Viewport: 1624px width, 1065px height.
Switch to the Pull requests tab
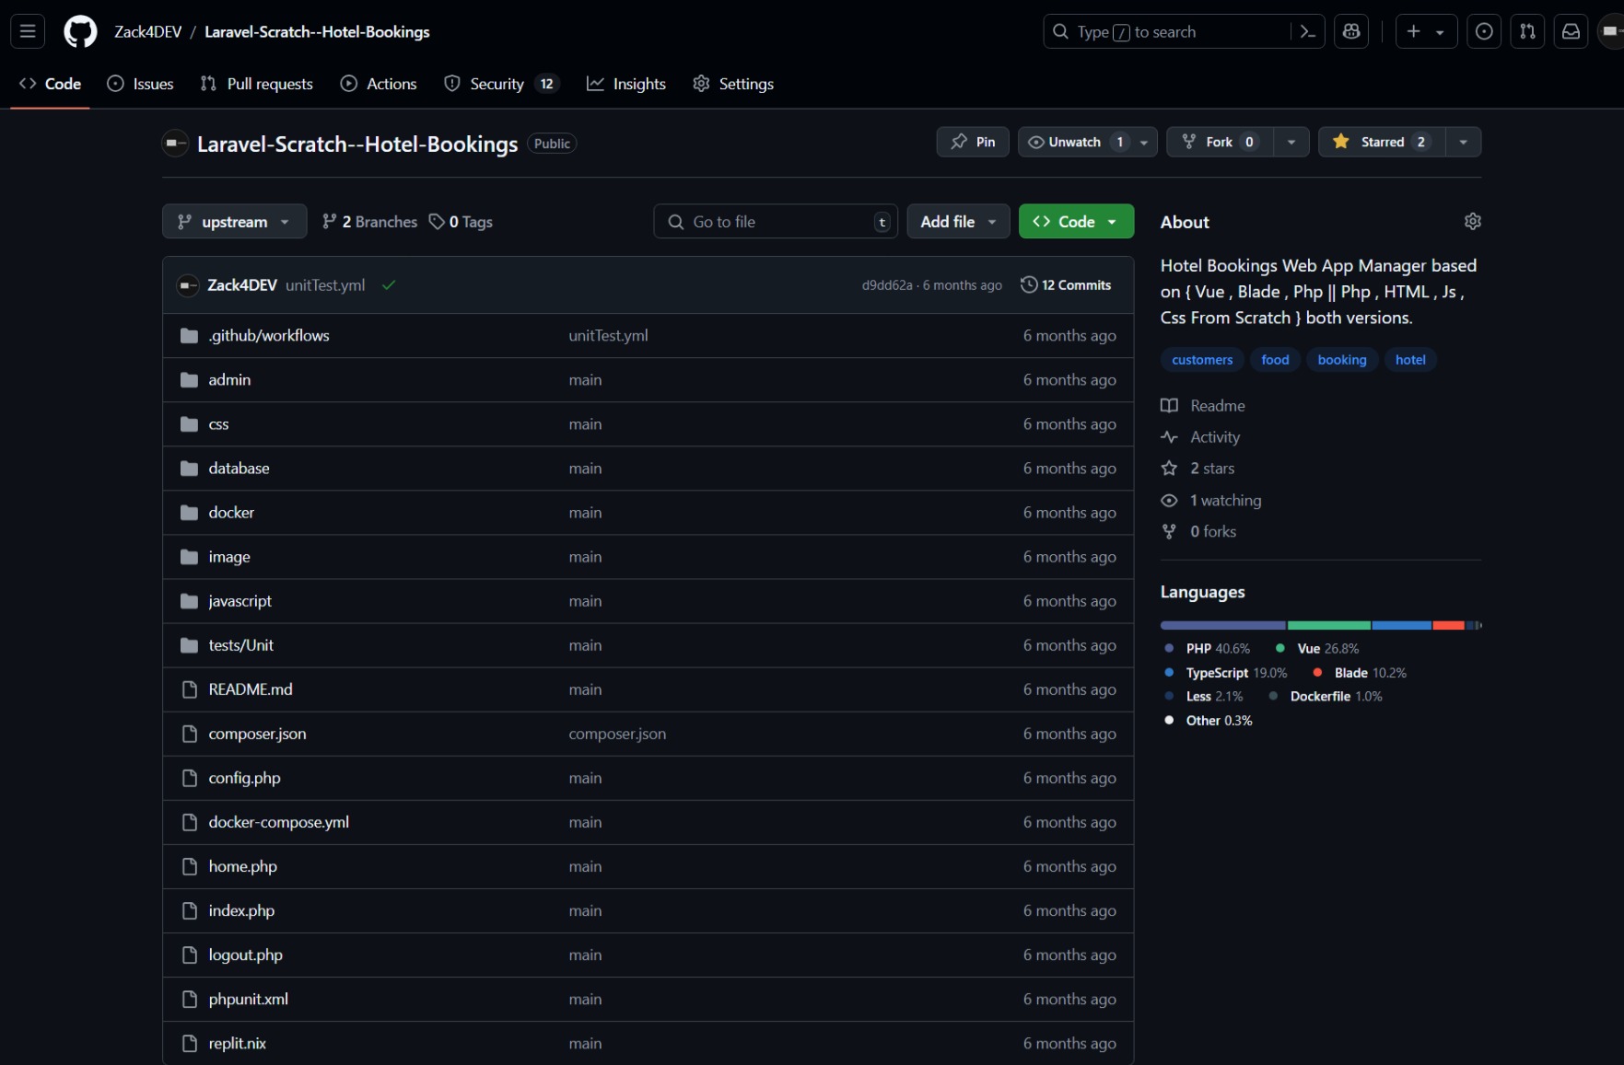[x=257, y=84]
